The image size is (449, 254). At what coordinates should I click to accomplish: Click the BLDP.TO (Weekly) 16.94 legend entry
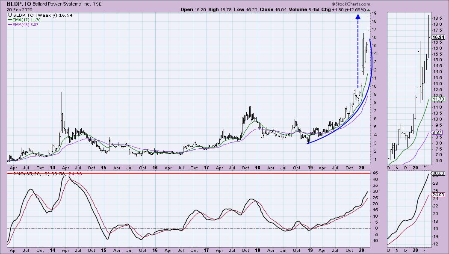point(43,15)
